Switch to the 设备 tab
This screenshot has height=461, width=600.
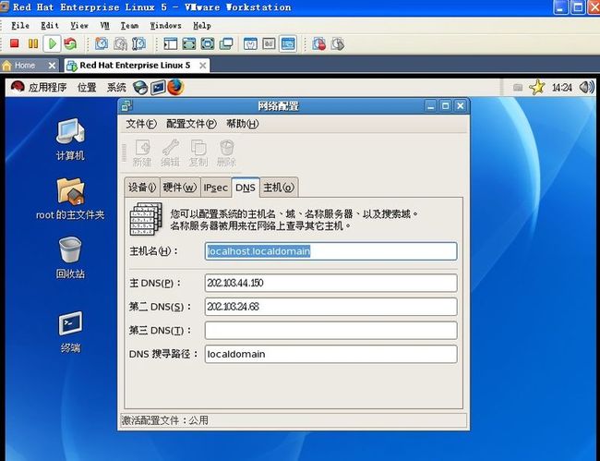pyautogui.click(x=142, y=188)
